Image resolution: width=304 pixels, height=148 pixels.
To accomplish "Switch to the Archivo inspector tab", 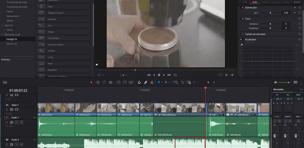I will tap(297, 2).
